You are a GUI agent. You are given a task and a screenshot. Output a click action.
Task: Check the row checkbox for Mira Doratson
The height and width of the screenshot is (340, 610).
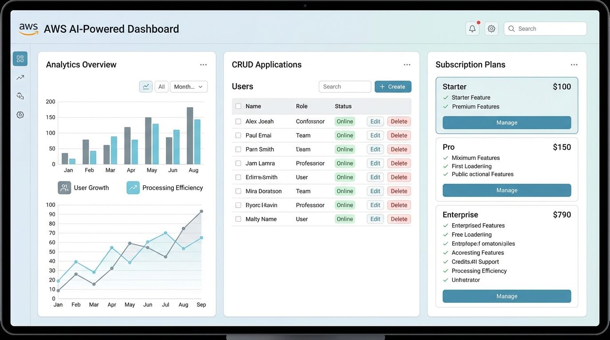pyautogui.click(x=238, y=191)
